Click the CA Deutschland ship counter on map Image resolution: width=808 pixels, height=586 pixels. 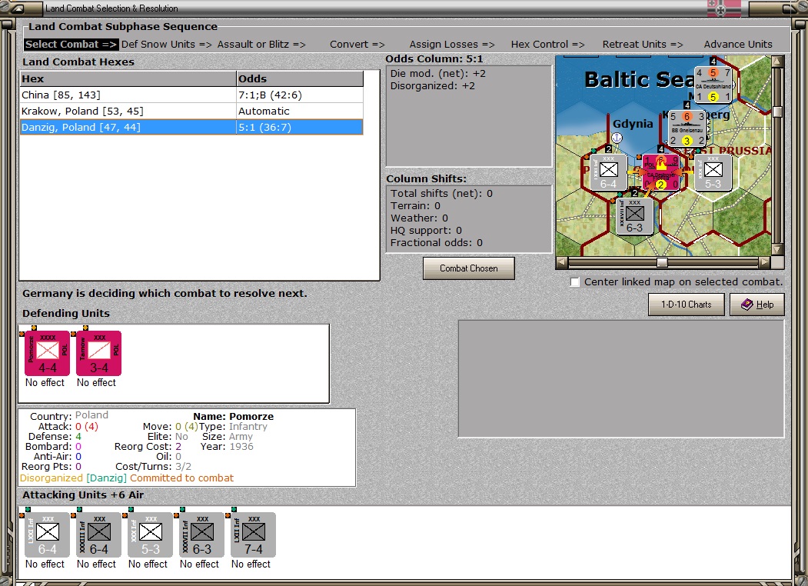[x=713, y=85]
